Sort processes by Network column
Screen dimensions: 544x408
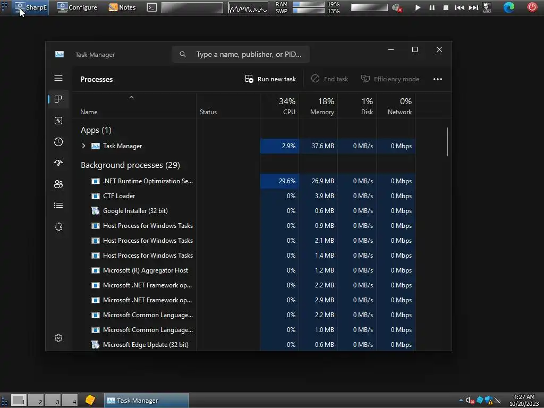click(x=396, y=106)
